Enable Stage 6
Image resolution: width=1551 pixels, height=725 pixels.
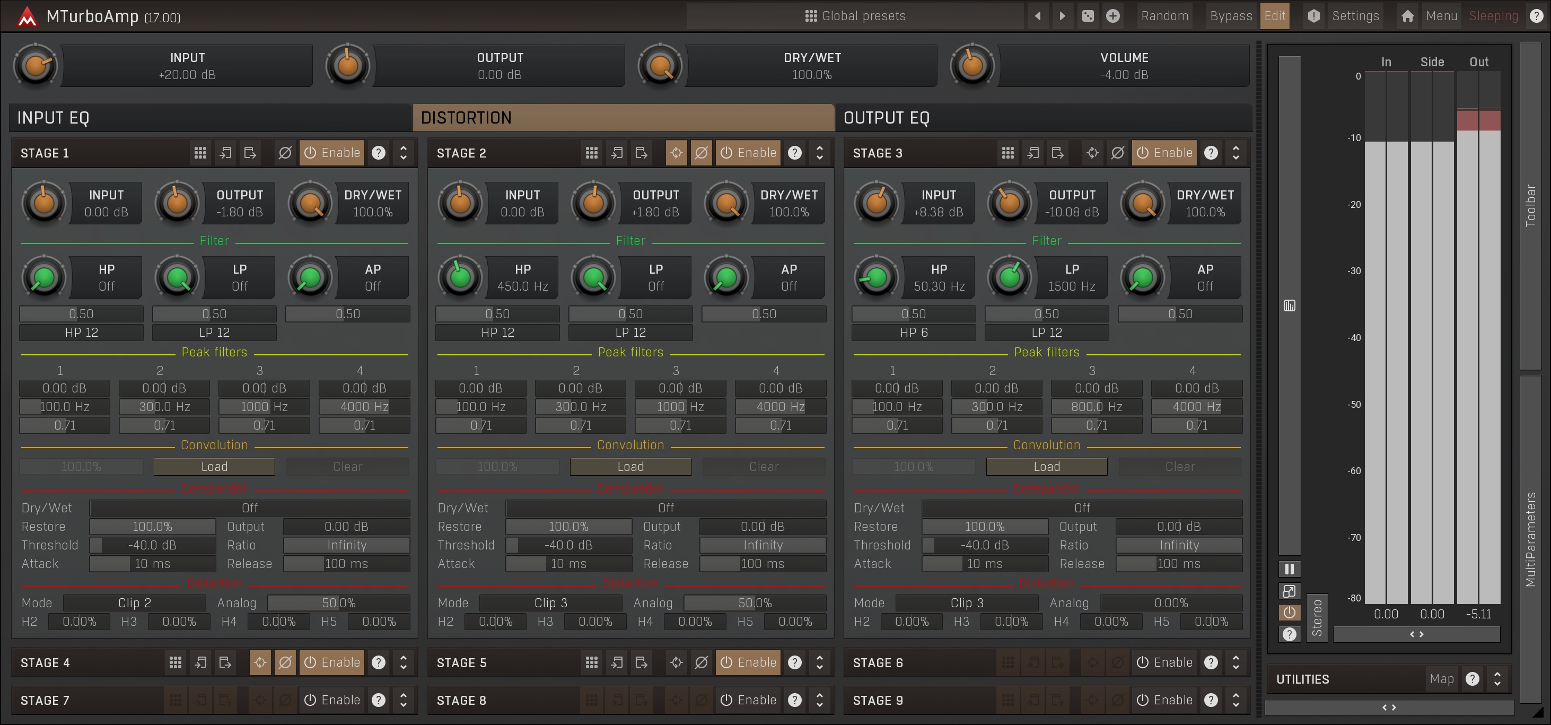[x=1164, y=662]
